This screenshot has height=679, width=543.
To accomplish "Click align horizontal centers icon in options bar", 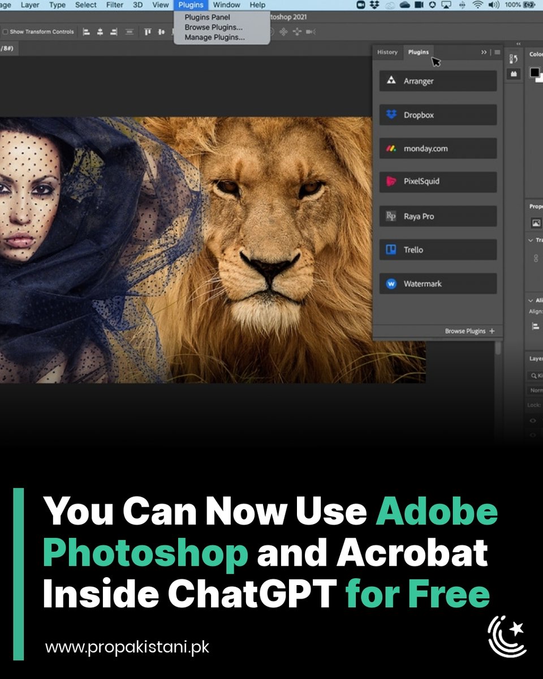I will [x=100, y=32].
